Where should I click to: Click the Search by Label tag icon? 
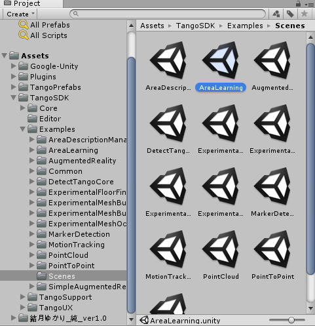tap(290, 14)
